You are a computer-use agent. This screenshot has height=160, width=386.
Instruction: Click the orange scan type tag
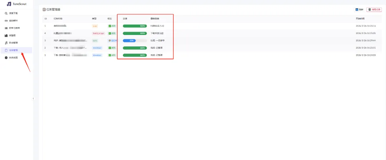tap(95, 26)
